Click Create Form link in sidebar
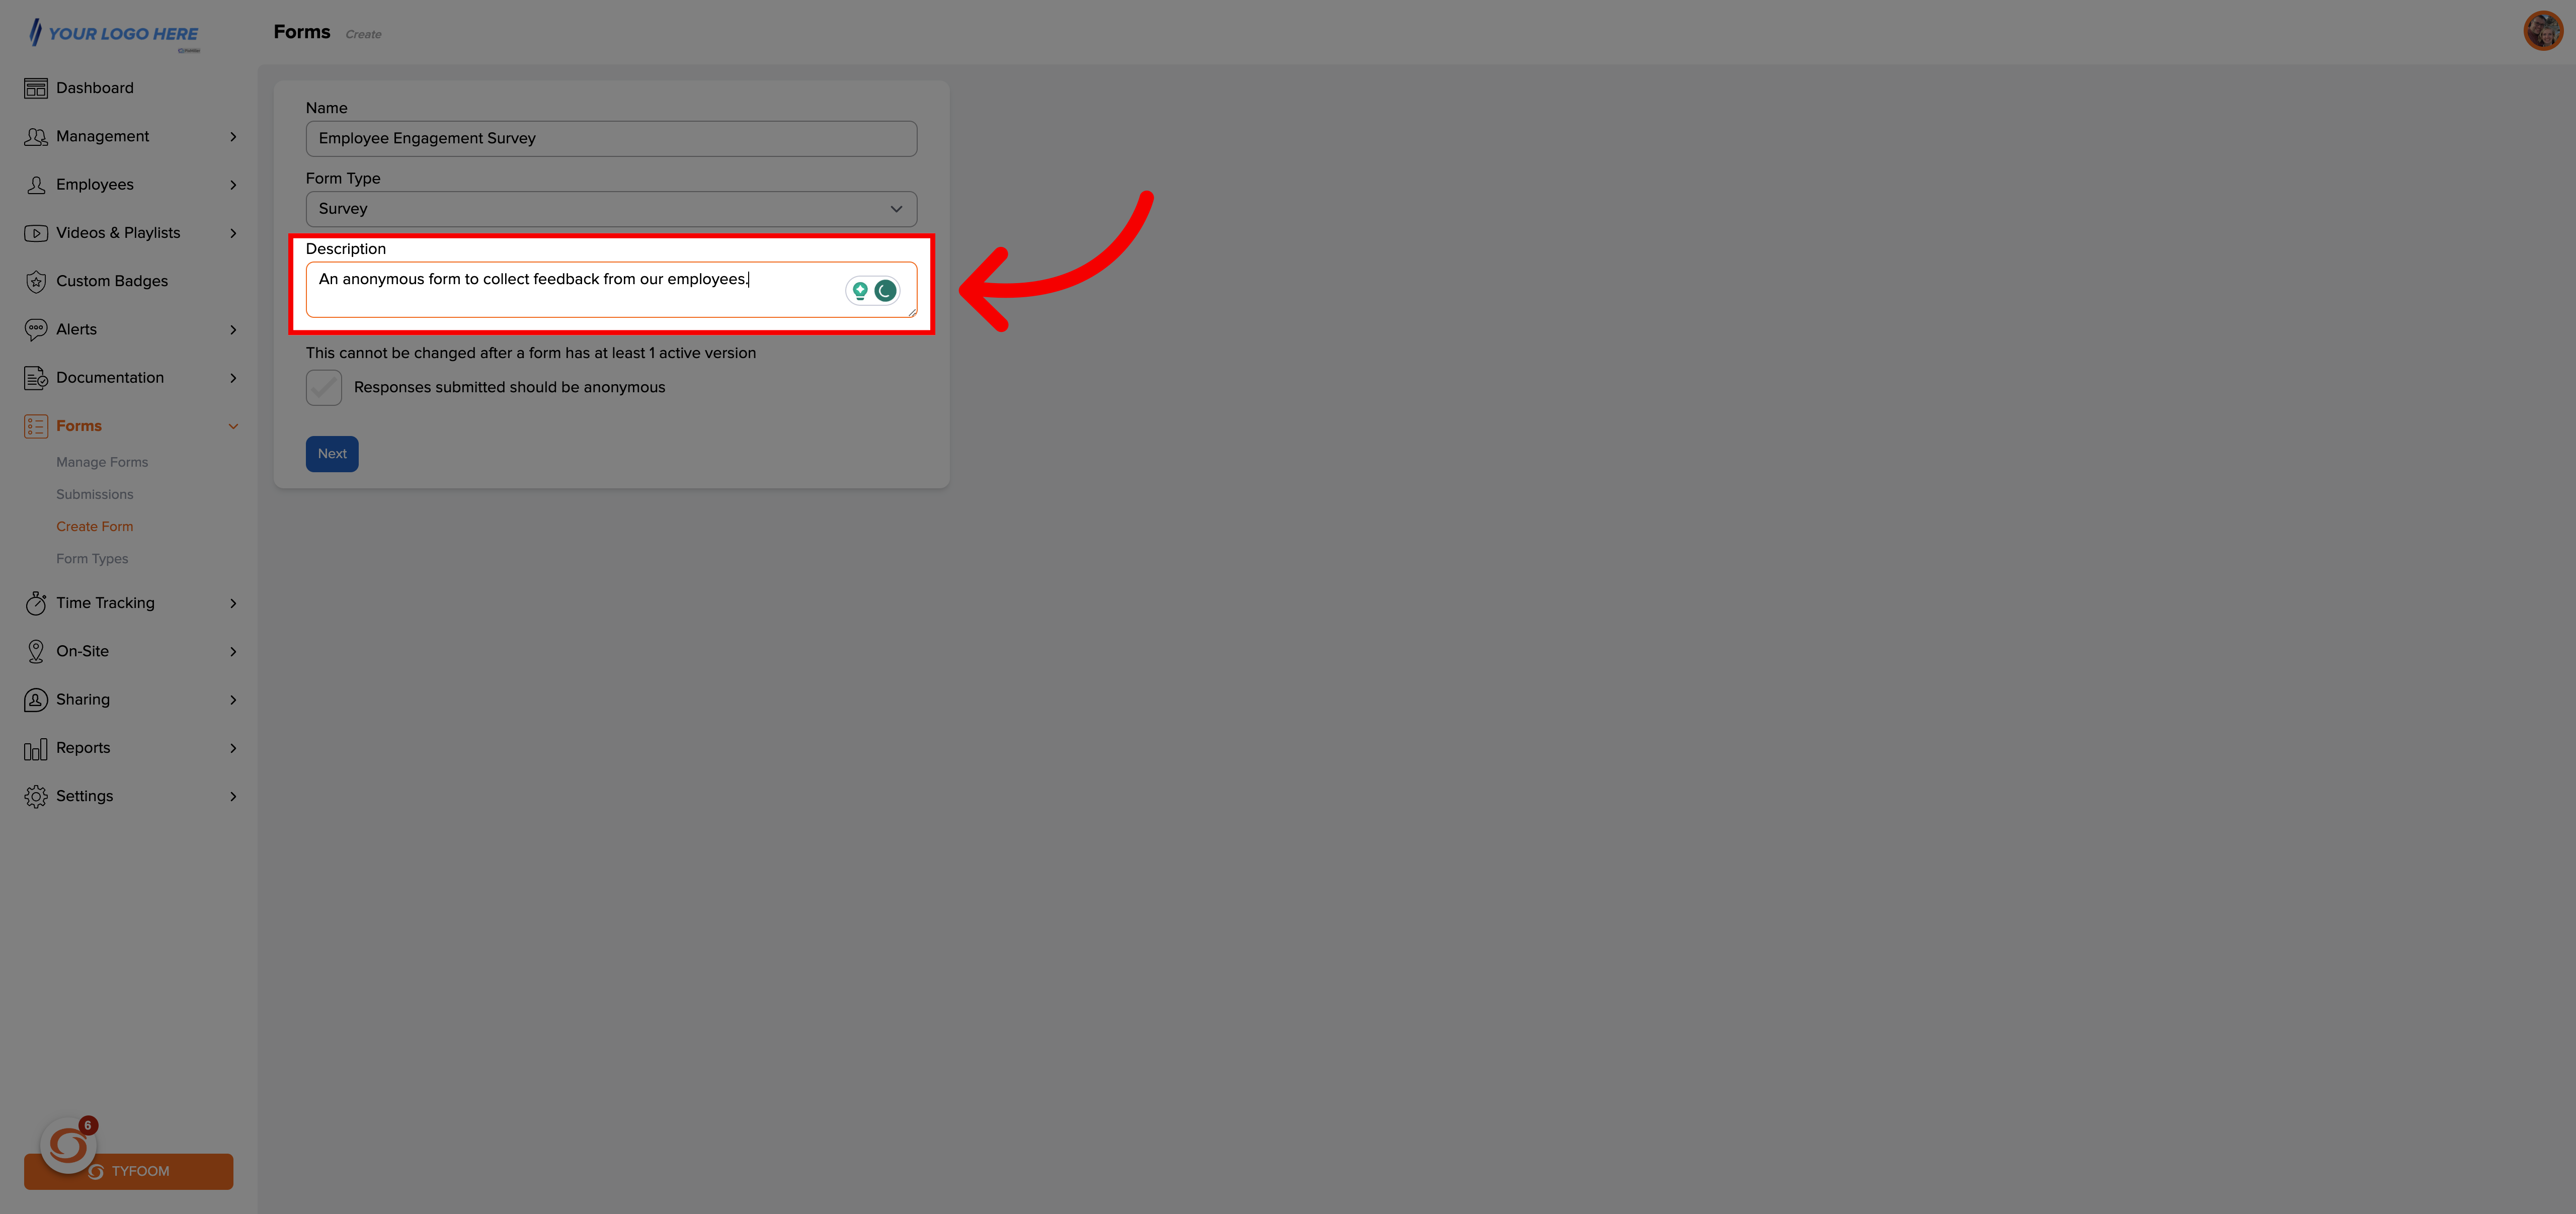Viewport: 2576px width, 1214px height. (94, 526)
